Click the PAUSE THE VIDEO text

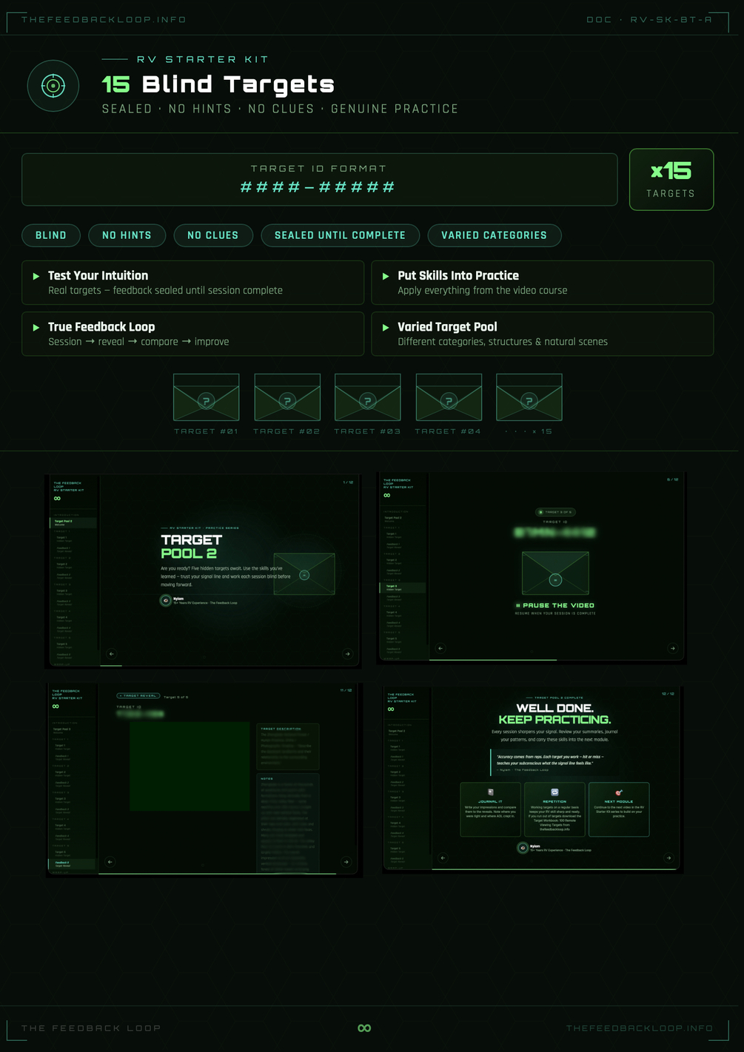pyautogui.click(x=555, y=605)
